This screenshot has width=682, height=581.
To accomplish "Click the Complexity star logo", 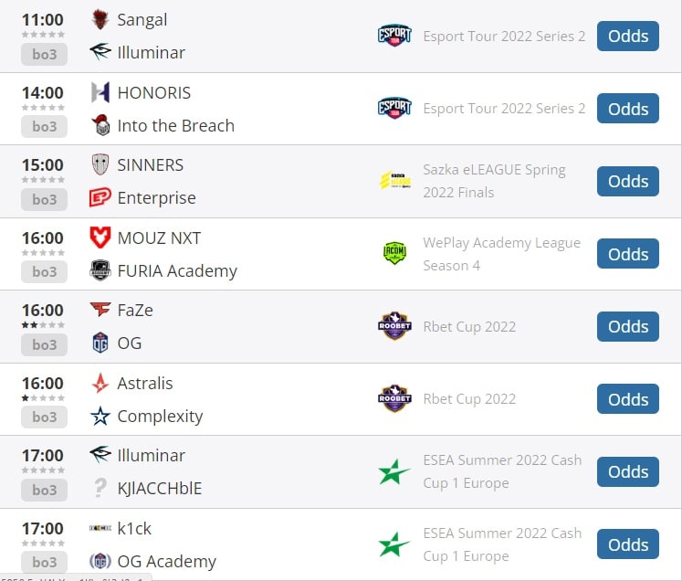I will click(x=100, y=416).
